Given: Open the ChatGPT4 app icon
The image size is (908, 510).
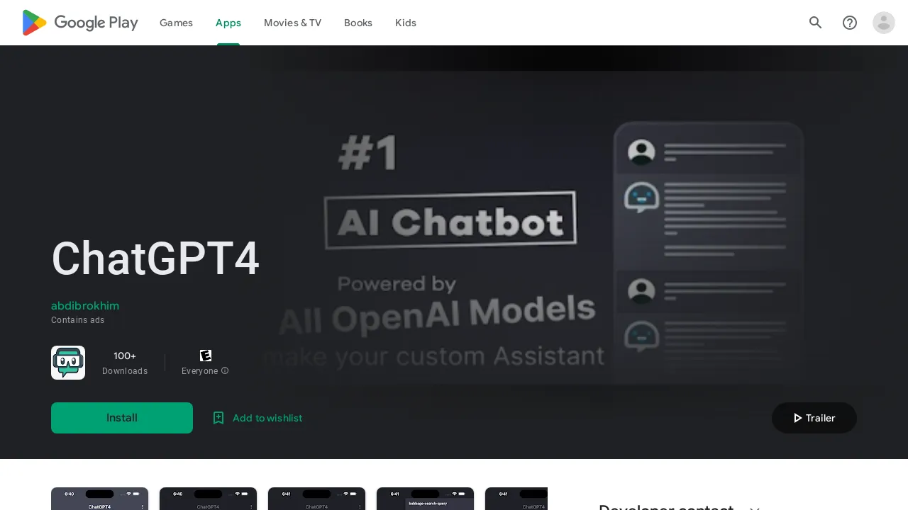Looking at the screenshot, I should coord(68,363).
